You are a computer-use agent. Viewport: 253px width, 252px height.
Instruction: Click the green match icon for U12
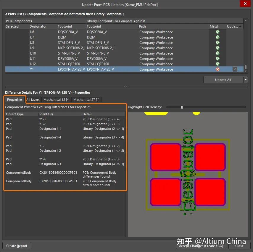click(217, 64)
